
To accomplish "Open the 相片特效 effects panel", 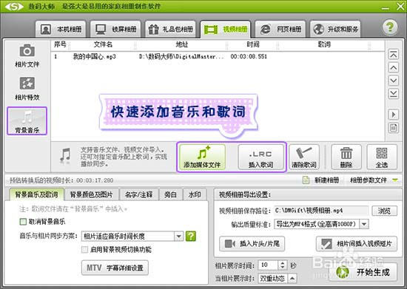I will pyautogui.click(x=27, y=89).
